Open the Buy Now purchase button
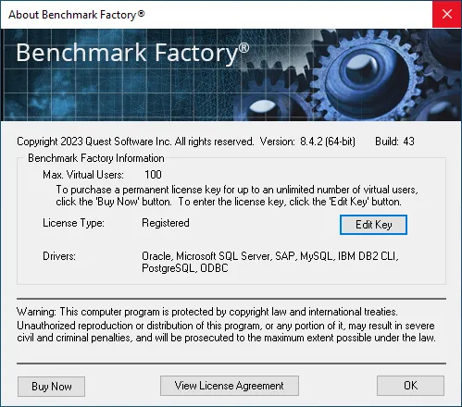The height and width of the screenshot is (407, 462). tap(51, 387)
